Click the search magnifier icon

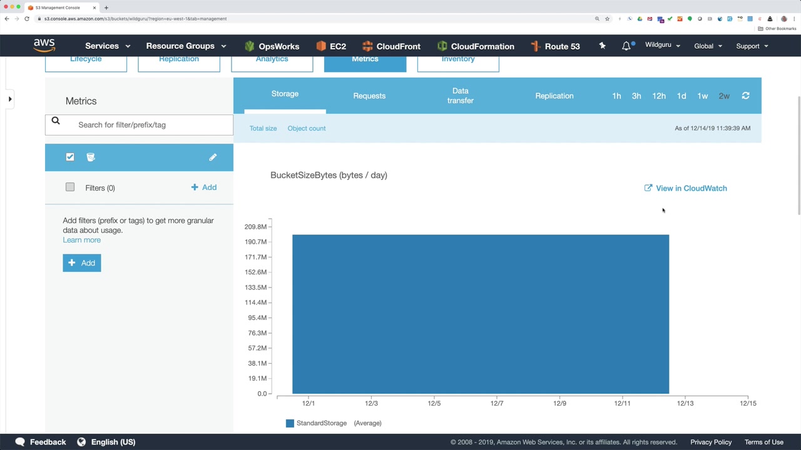coord(56,121)
